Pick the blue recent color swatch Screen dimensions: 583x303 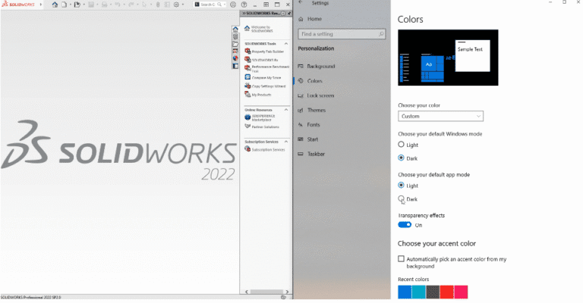point(405,292)
